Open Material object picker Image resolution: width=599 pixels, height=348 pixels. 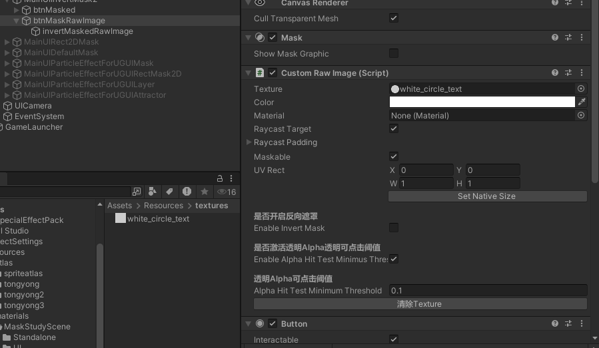(580, 115)
